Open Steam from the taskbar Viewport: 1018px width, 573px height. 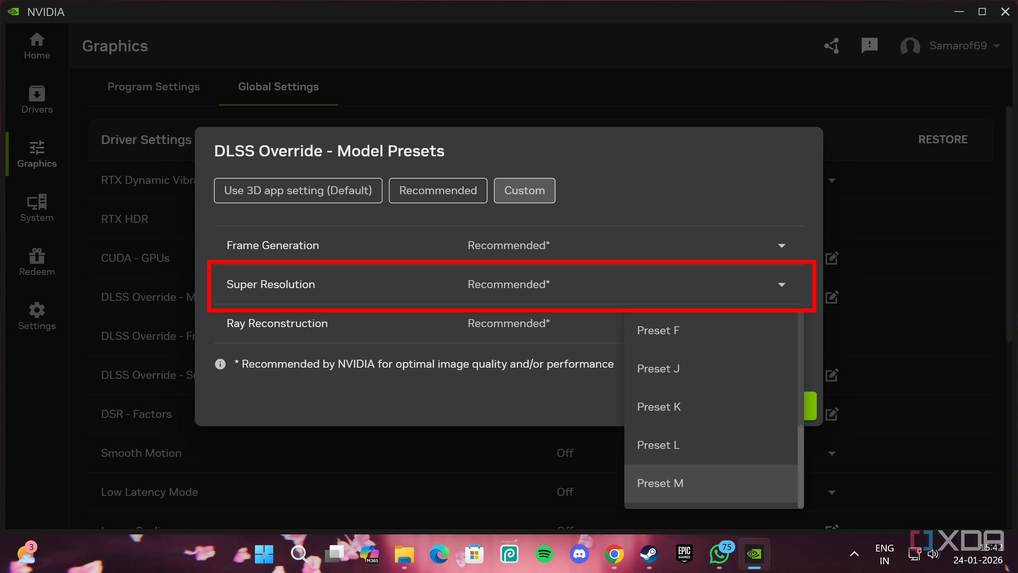pos(649,554)
